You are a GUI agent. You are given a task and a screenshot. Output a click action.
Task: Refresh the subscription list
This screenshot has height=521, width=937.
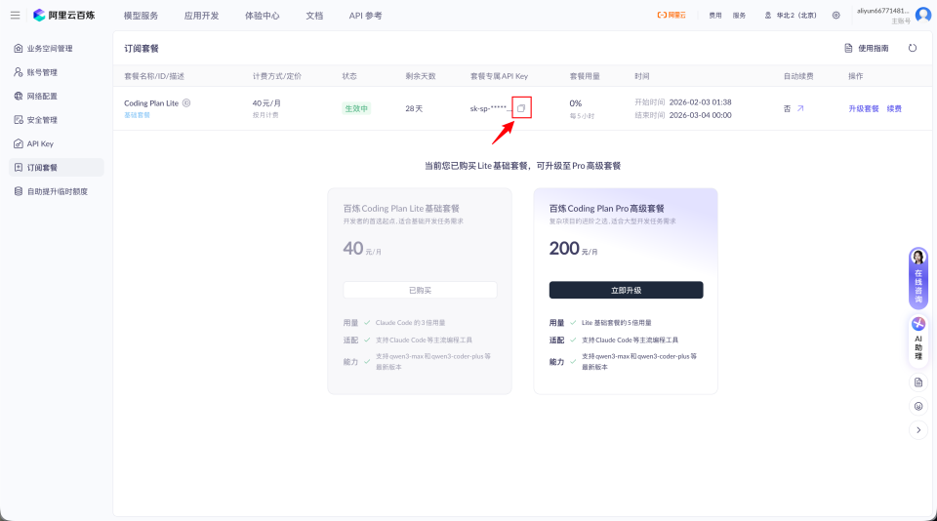click(913, 48)
